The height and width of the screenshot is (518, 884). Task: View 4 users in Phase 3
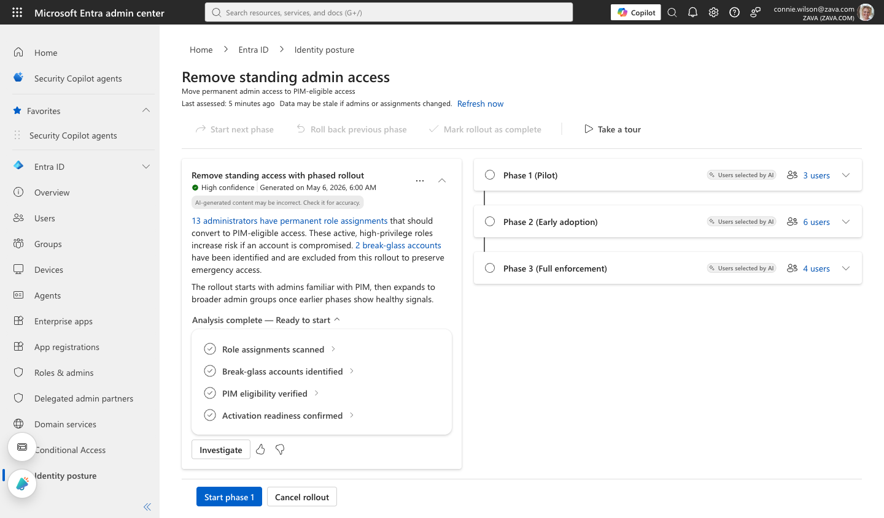click(x=816, y=269)
